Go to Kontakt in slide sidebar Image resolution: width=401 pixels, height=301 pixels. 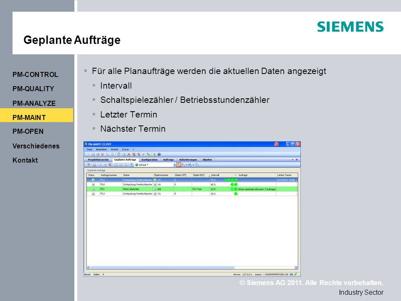[25, 160]
